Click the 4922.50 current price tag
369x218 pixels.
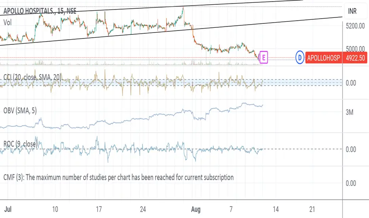(355, 58)
